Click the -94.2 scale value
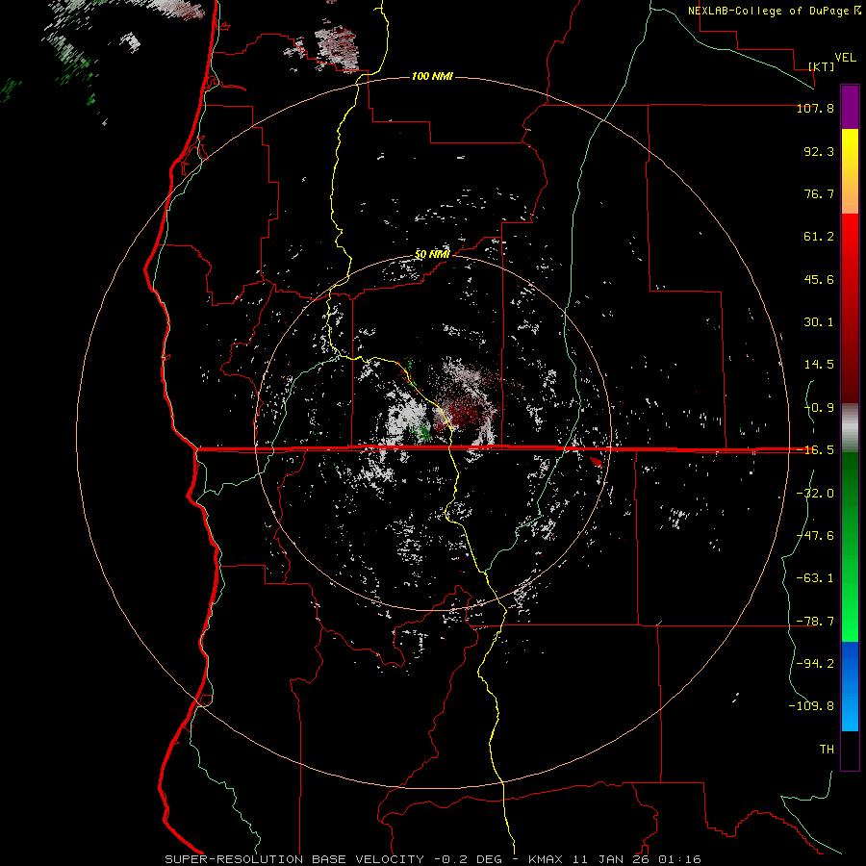 (815, 664)
